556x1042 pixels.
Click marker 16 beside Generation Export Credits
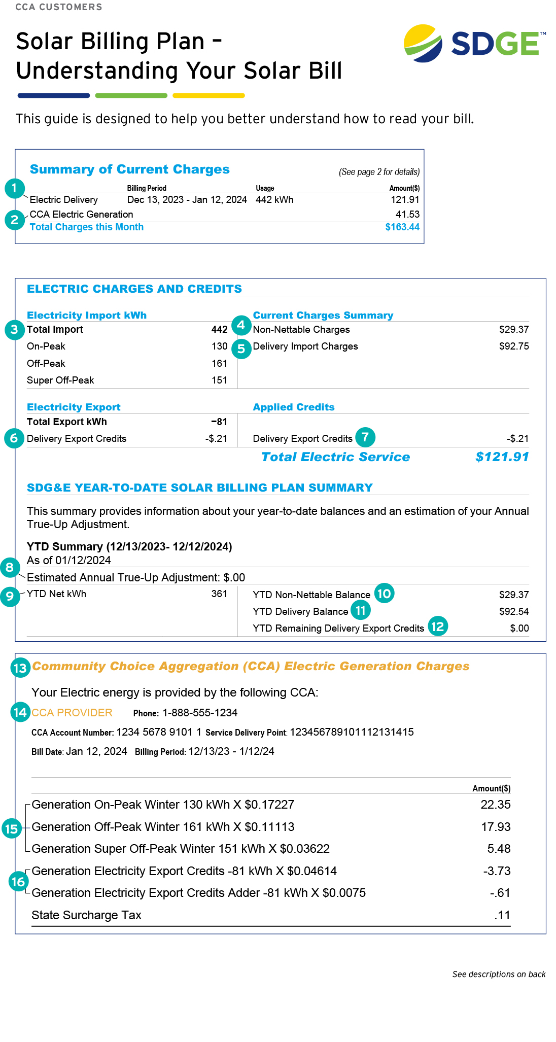[x=18, y=882]
